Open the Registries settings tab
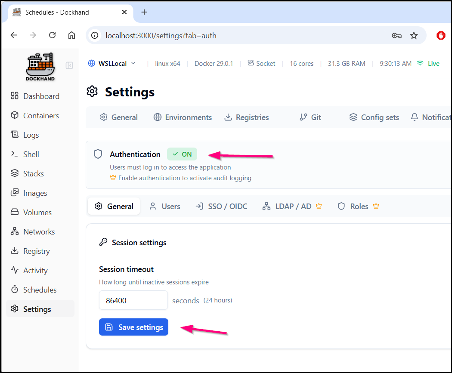This screenshot has height=373, width=452. coord(247,117)
